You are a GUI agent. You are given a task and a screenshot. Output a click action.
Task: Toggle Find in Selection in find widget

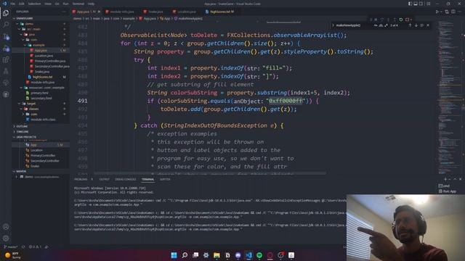pos(422,25)
